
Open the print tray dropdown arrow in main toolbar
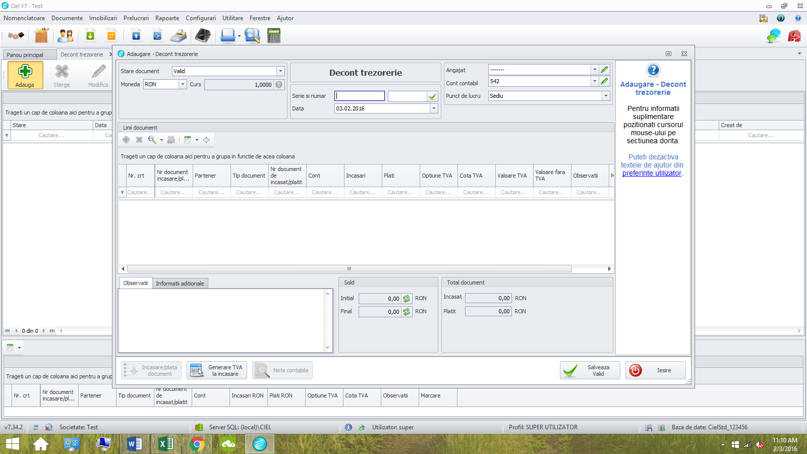(x=239, y=36)
